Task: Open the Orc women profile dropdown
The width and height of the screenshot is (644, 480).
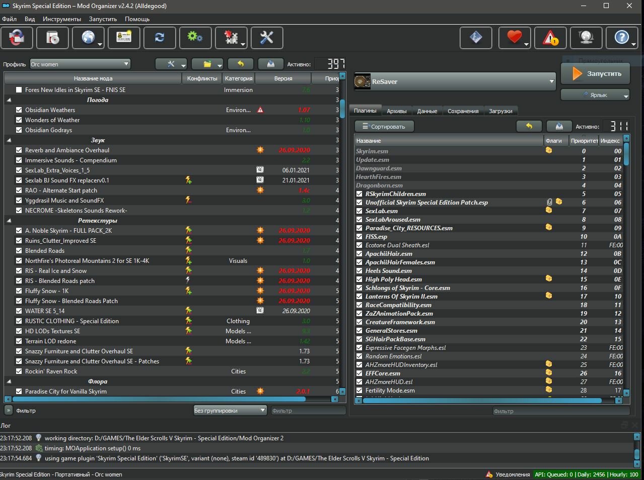Action: click(80, 64)
